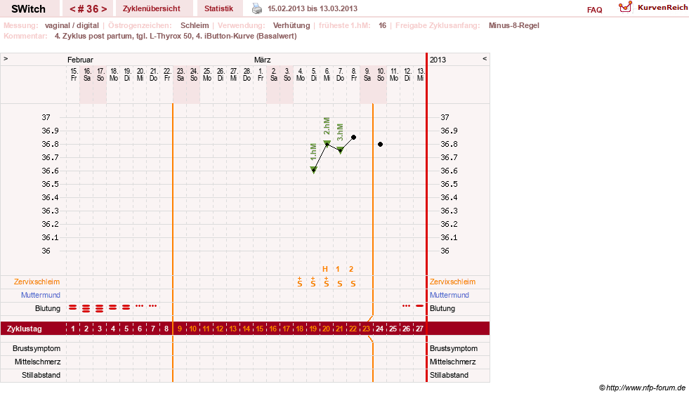Viewport: 689px width, 396px height.
Task: Open the FAQ link
Action: click(594, 10)
